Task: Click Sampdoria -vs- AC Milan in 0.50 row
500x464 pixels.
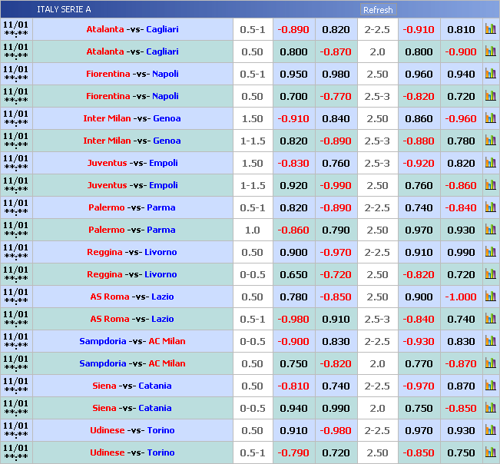Action: [x=131, y=363]
